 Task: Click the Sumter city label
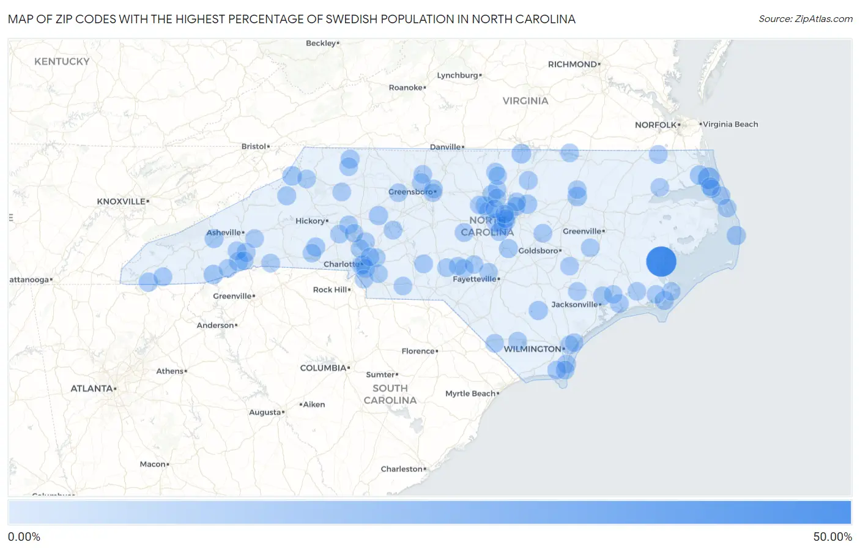click(x=380, y=375)
